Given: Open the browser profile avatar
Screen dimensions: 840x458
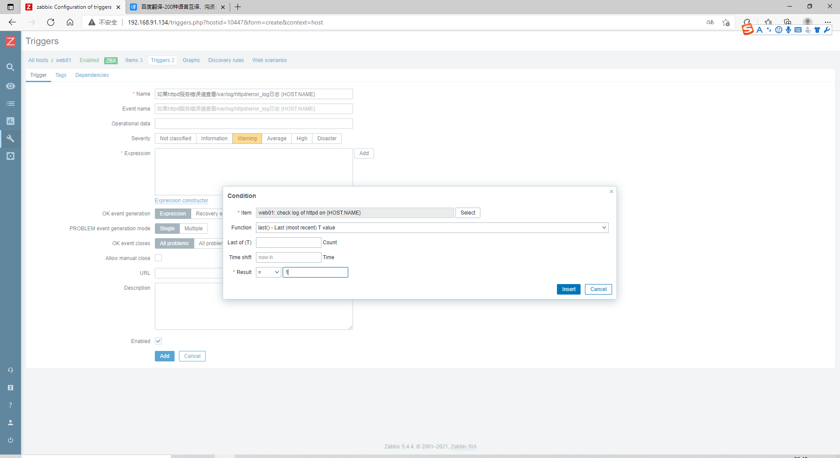Looking at the screenshot, I should pos(808,21).
